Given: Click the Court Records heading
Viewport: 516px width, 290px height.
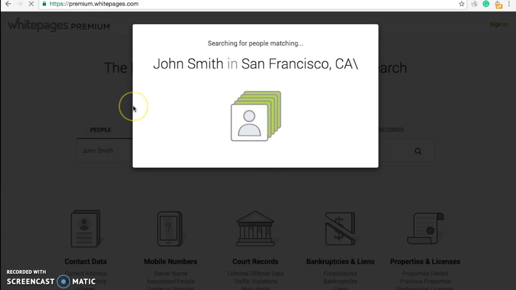Looking at the screenshot, I should click(255, 261).
